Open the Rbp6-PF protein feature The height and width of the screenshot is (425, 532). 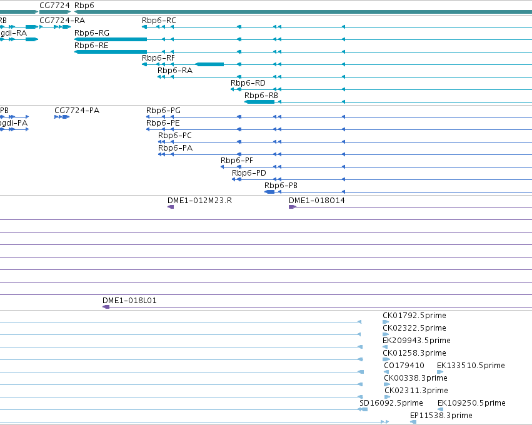pyautogui.click(x=236, y=161)
